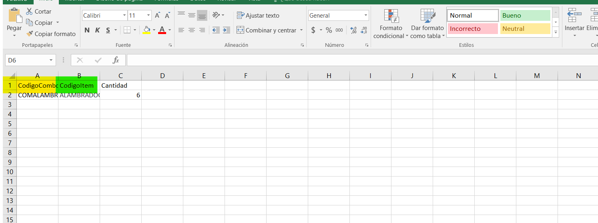
Task: Click the fill color paint bucket
Action: pos(146,30)
